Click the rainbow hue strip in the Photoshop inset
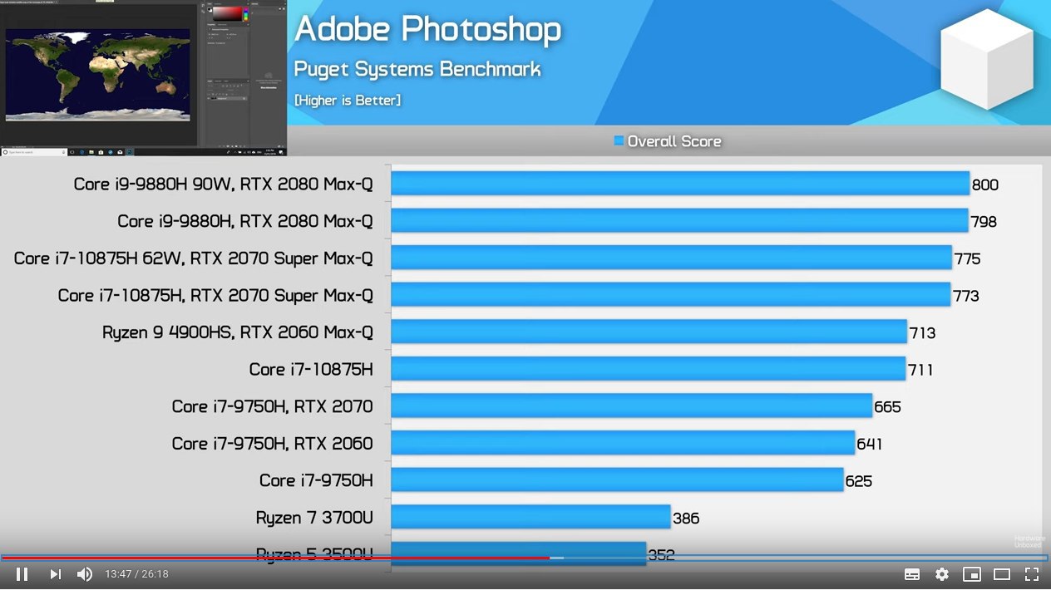This screenshot has height=590, width=1051. point(245,13)
